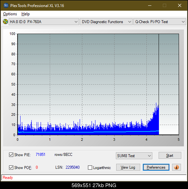Click the disc drive icon beside drive selector

click(5, 22)
